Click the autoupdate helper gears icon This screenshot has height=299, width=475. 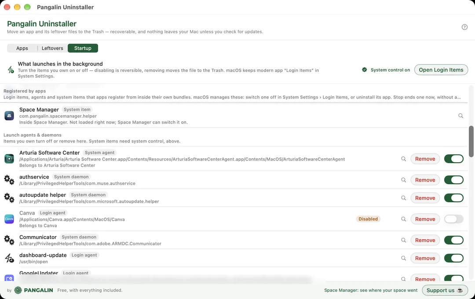pyautogui.click(x=9, y=198)
